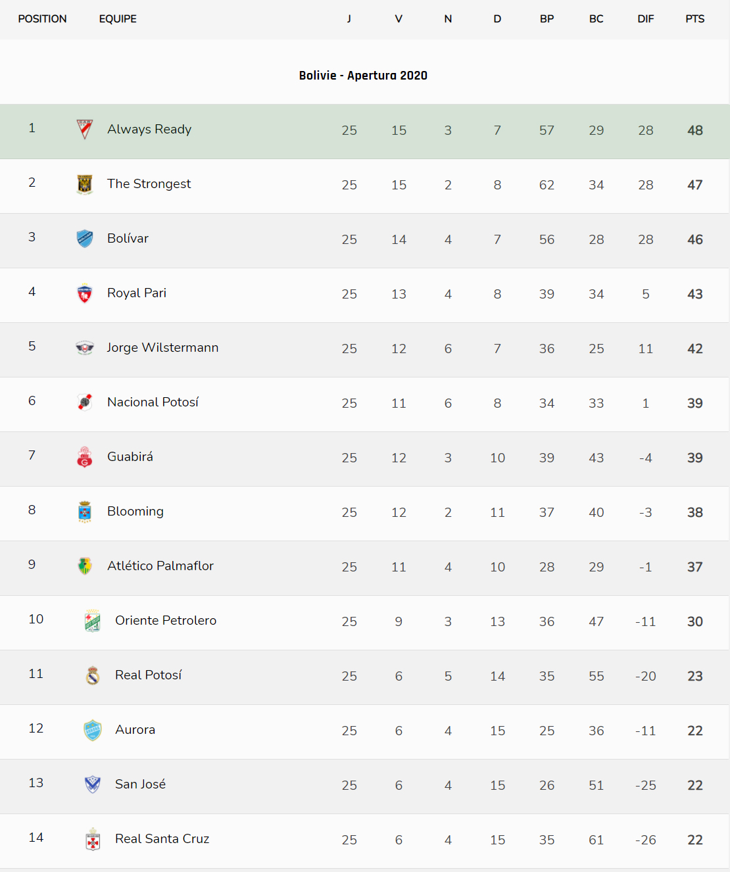Click the Bolivie - Apertura 2020 title
The image size is (730, 872).
click(x=363, y=76)
